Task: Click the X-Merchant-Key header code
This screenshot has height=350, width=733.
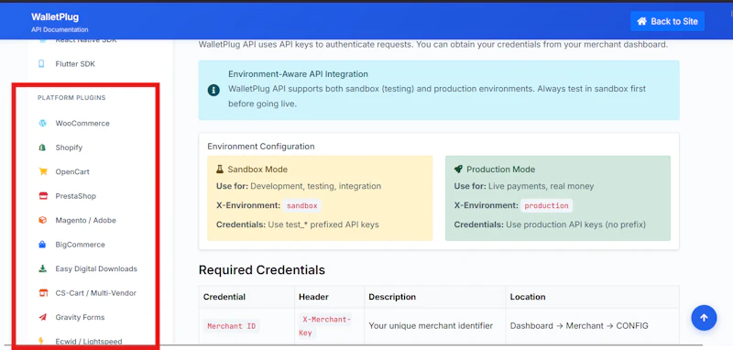Action: (324, 326)
